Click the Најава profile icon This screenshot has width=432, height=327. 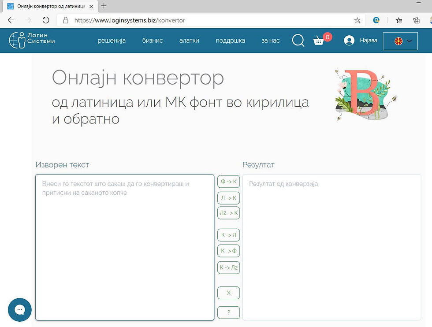[x=349, y=41]
